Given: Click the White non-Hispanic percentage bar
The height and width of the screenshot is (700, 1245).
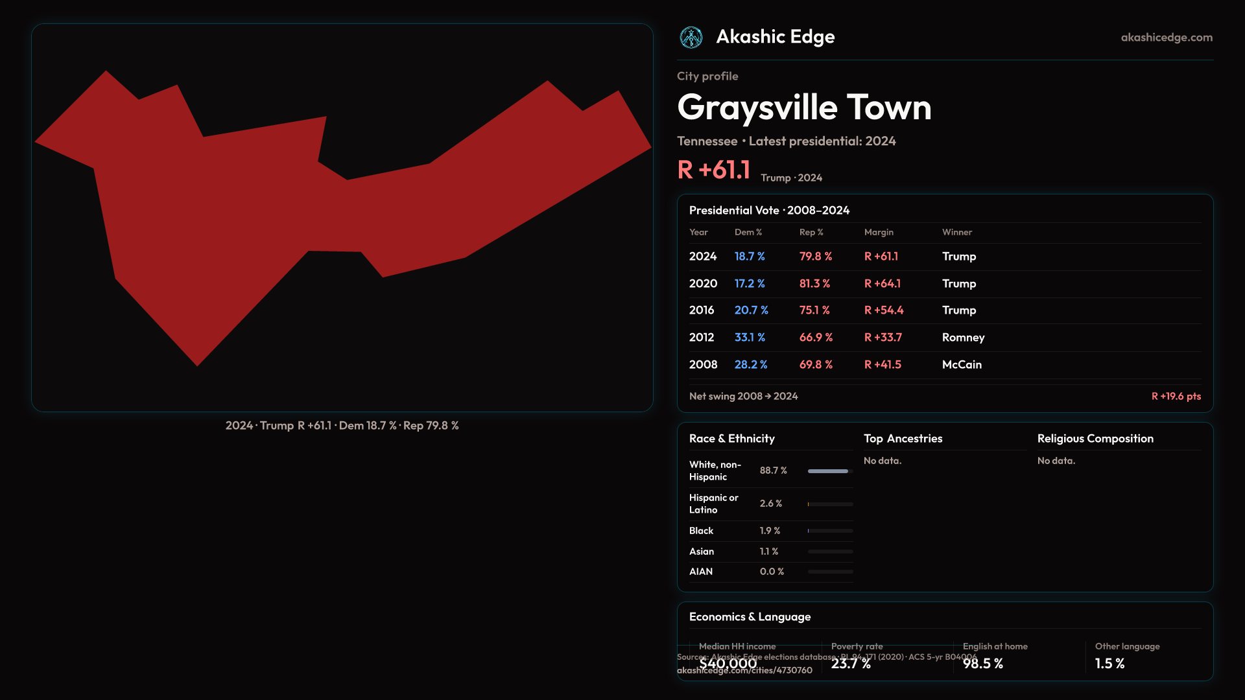Looking at the screenshot, I should [x=829, y=471].
